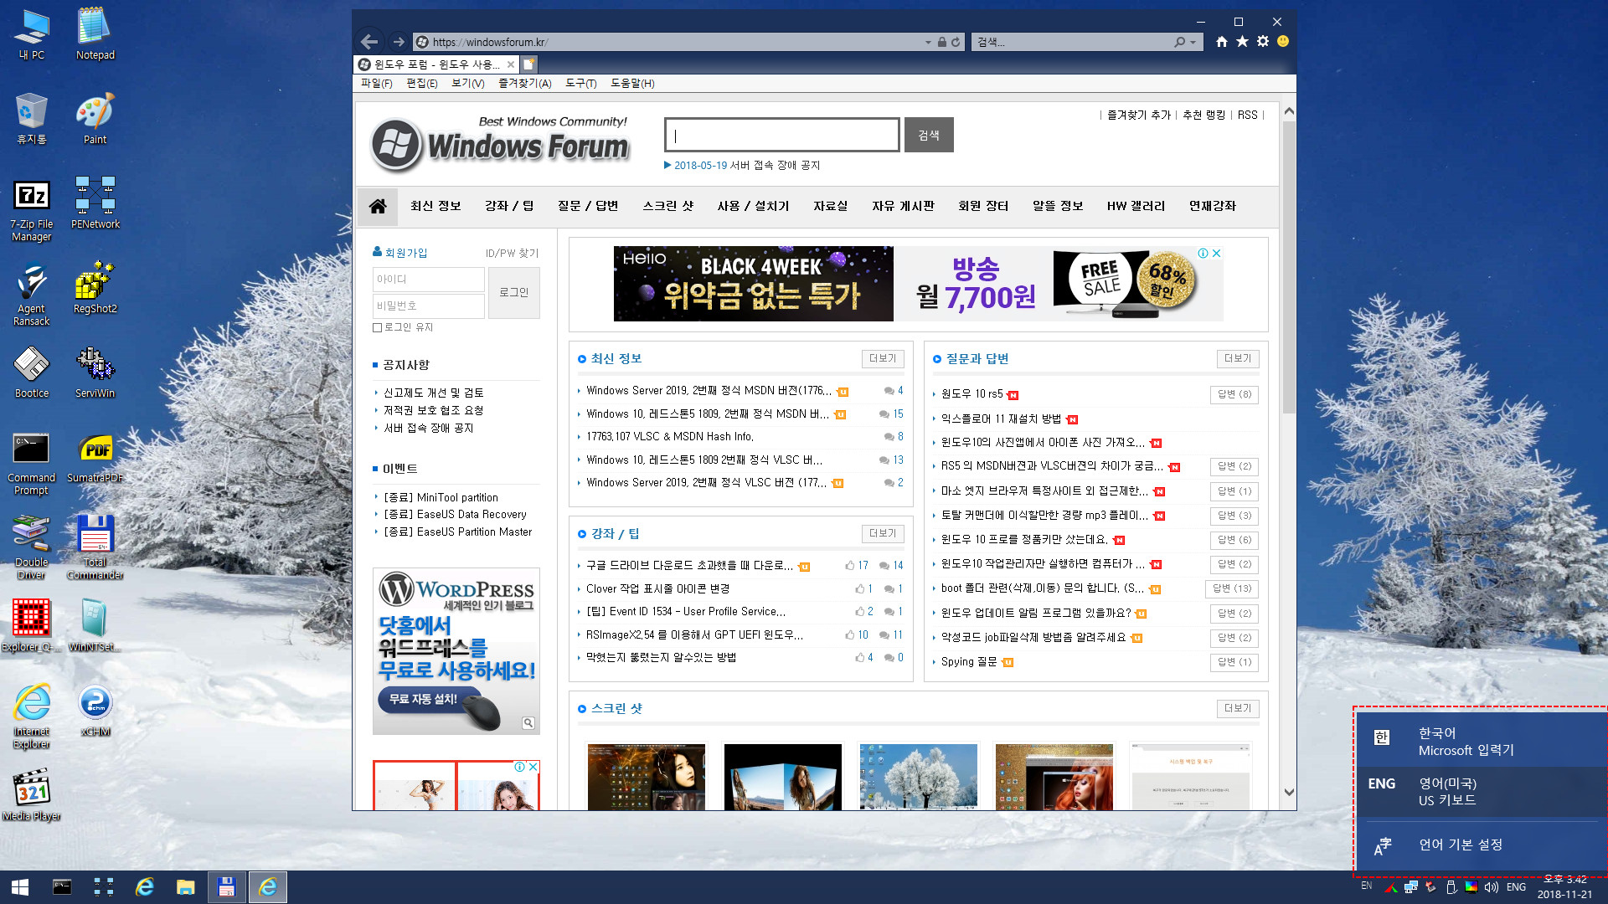This screenshot has width=1608, height=904.
Task: Click the browser refresh icon
Action: coord(955,42)
